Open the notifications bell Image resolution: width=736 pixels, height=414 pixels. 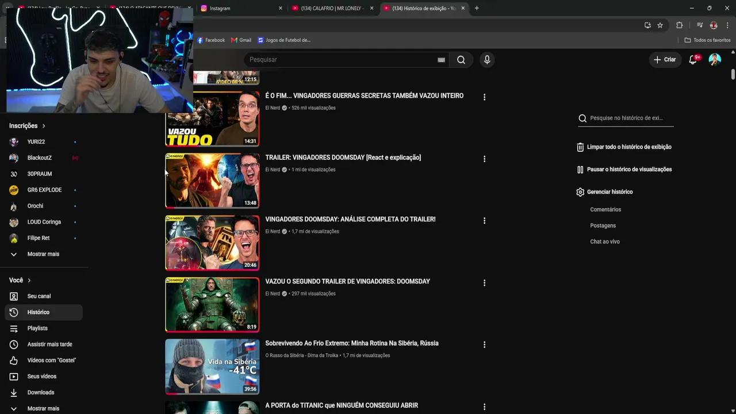coord(693,60)
